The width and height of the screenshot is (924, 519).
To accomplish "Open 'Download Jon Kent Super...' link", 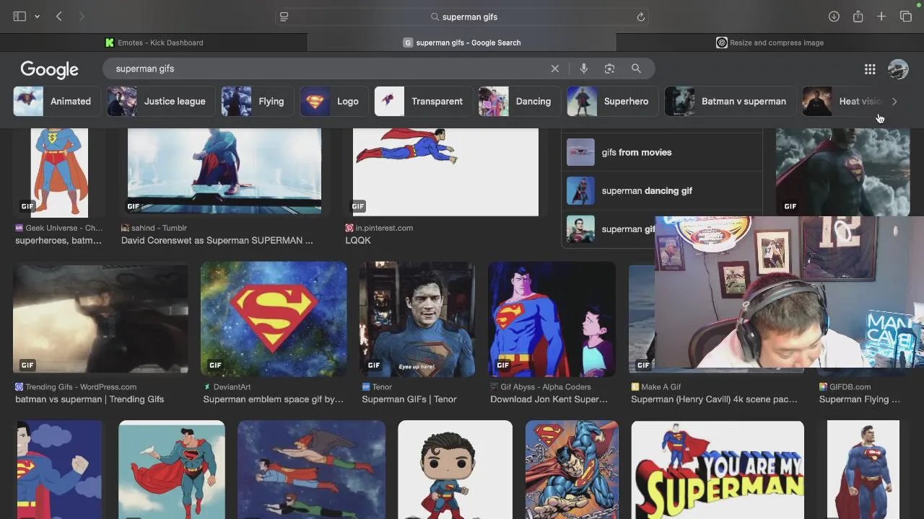I will pyautogui.click(x=549, y=399).
